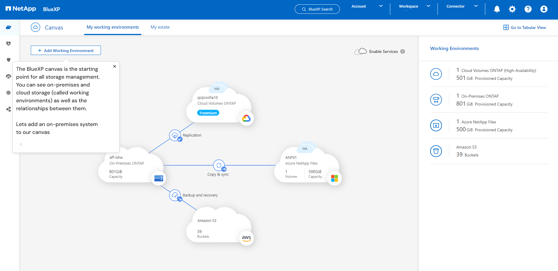558x271 pixels.
Task: Click the Enable Services info icon
Action: pyautogui.click(x=403, y=51)
